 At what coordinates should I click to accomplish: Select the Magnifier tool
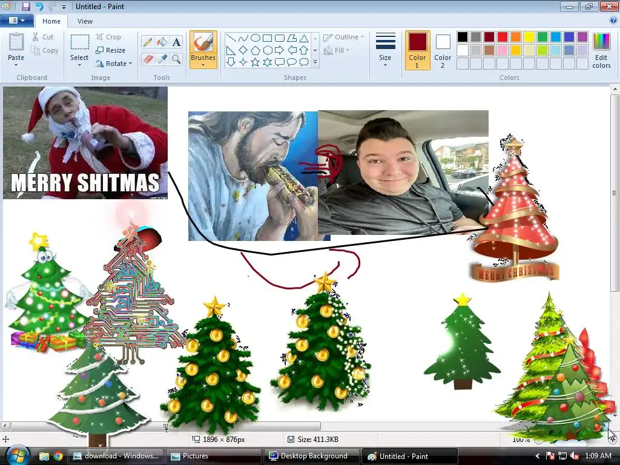176,59
